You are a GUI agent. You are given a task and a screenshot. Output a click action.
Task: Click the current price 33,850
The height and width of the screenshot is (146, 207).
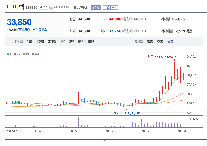(x=19, y=22)
